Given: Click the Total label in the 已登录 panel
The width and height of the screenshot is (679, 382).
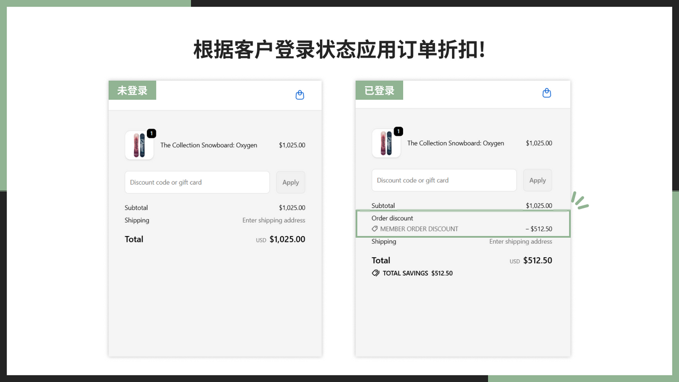Looking at the screenshot, I should [x=381, y=261].
